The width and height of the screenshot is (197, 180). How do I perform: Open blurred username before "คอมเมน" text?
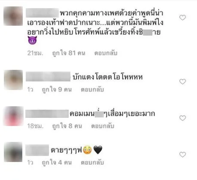(x=47, y=114)
